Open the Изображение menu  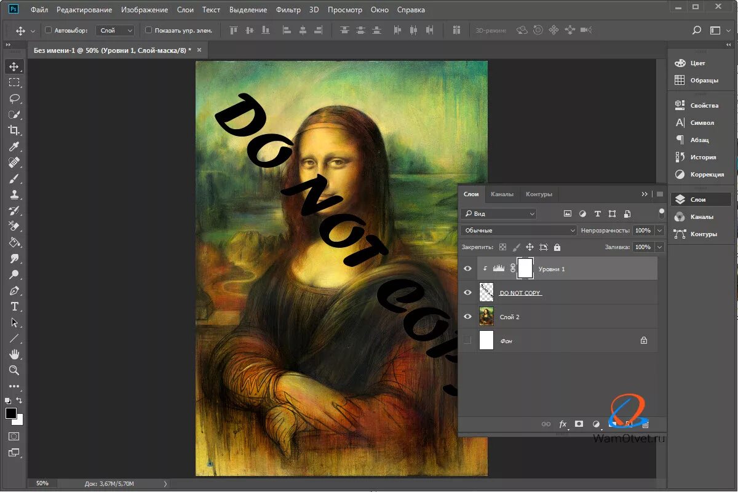[145, 10]
